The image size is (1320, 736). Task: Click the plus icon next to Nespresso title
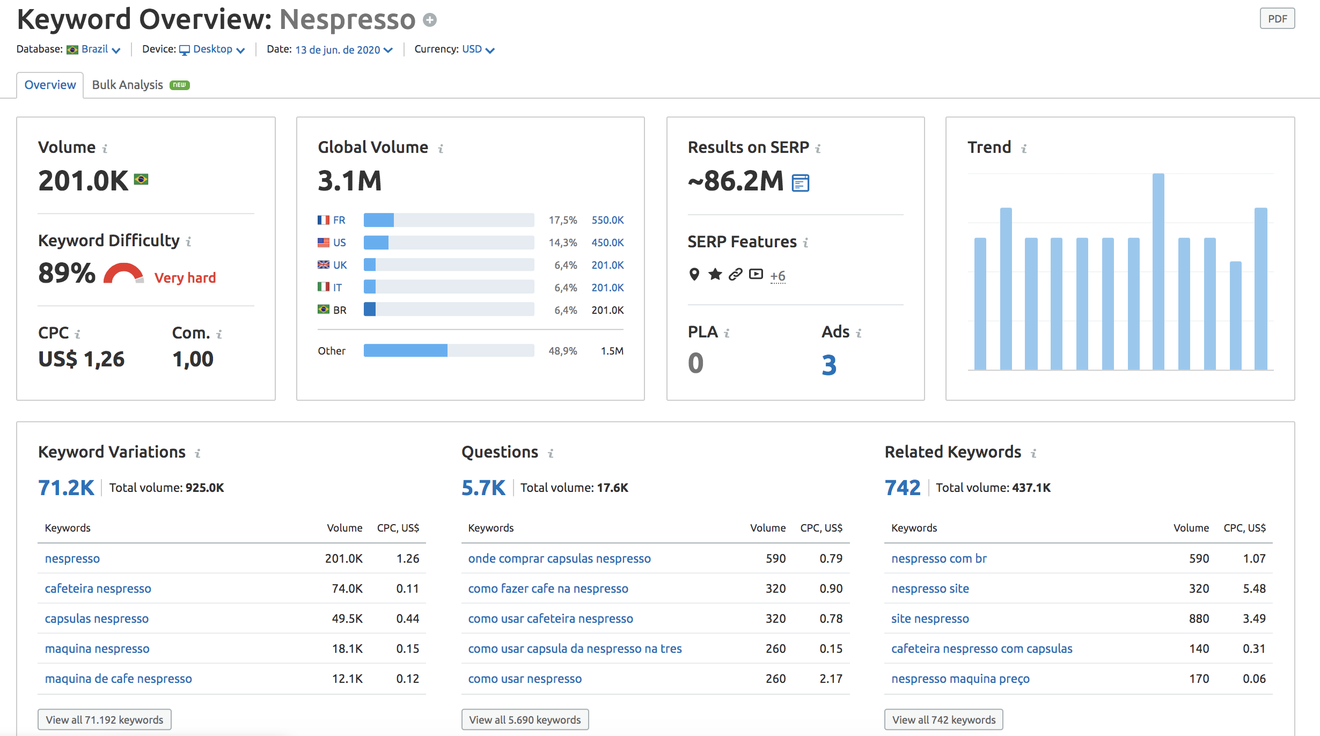click(430, 20)
